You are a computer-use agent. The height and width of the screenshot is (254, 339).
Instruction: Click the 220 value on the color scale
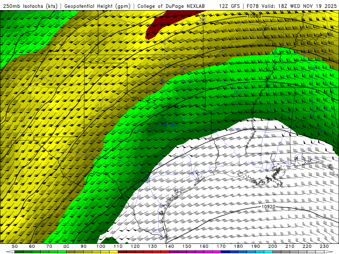pyautogui.click(x=307, y=246)
